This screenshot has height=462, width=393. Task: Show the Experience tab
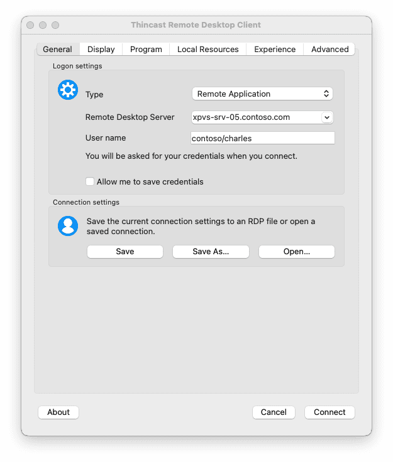pos(275,49)
